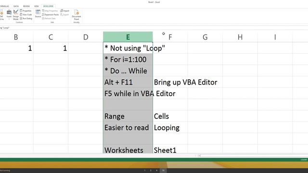This screenshot has height=173, width=308.
Task: Select highlighted column E header
Action: [128, 37]
